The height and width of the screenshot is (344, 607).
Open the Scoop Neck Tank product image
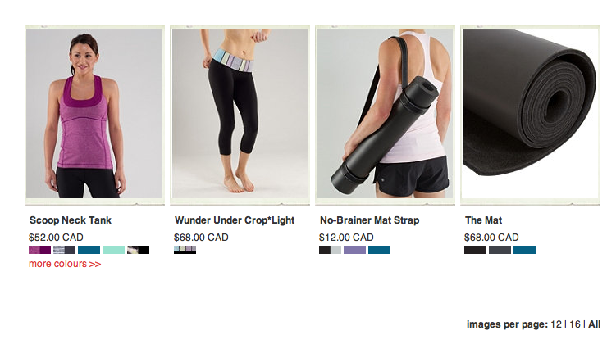(x=94, y=114)
